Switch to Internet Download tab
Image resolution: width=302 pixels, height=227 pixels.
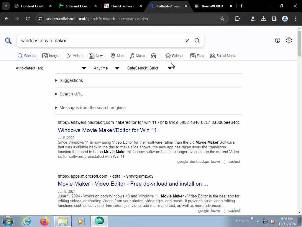click(x=78, y=6)
